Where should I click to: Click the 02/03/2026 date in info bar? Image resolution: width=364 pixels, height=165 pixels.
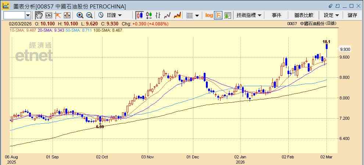21,24
